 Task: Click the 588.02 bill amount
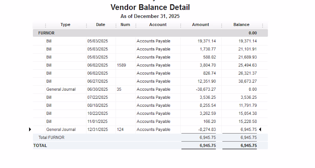209,57
